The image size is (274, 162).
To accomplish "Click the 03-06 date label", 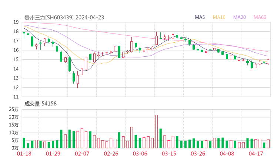I will pyautogui.click(x=140, y=154).
